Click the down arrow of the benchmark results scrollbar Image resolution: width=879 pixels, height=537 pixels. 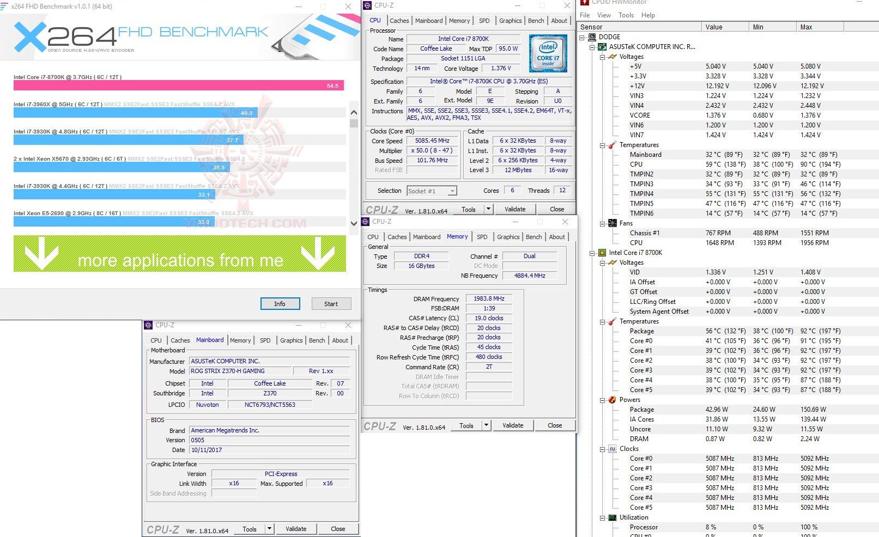pyautogui.click(x=354, y=223)
